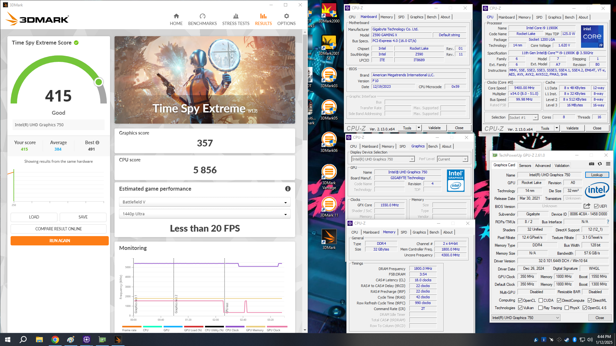
Task: Show estimated game performance info icon
Action: point(288,189)
